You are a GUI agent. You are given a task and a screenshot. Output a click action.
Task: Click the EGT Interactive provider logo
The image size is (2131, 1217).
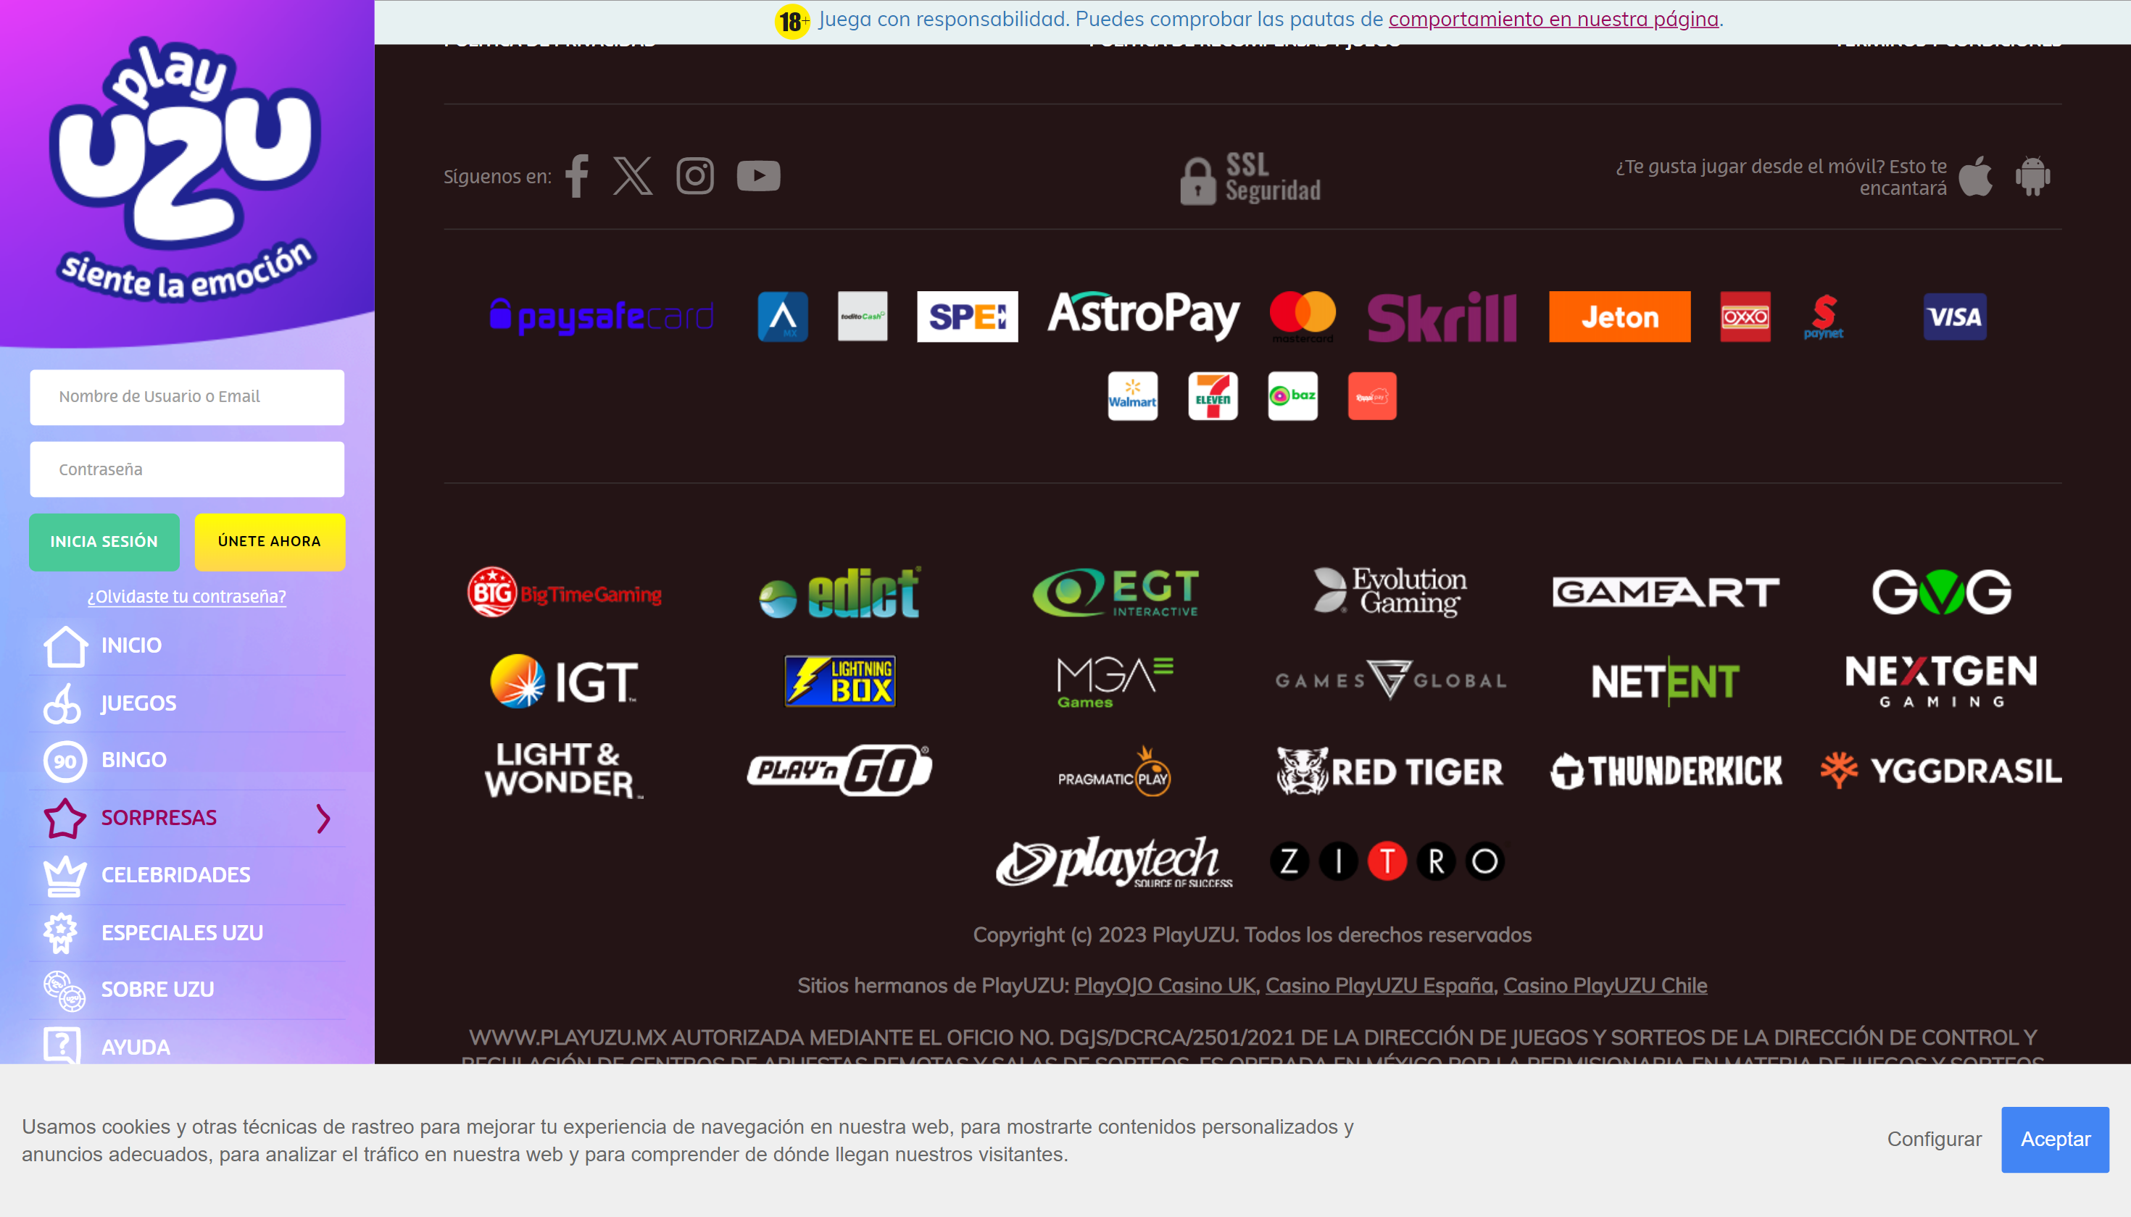click(1115, 593)
